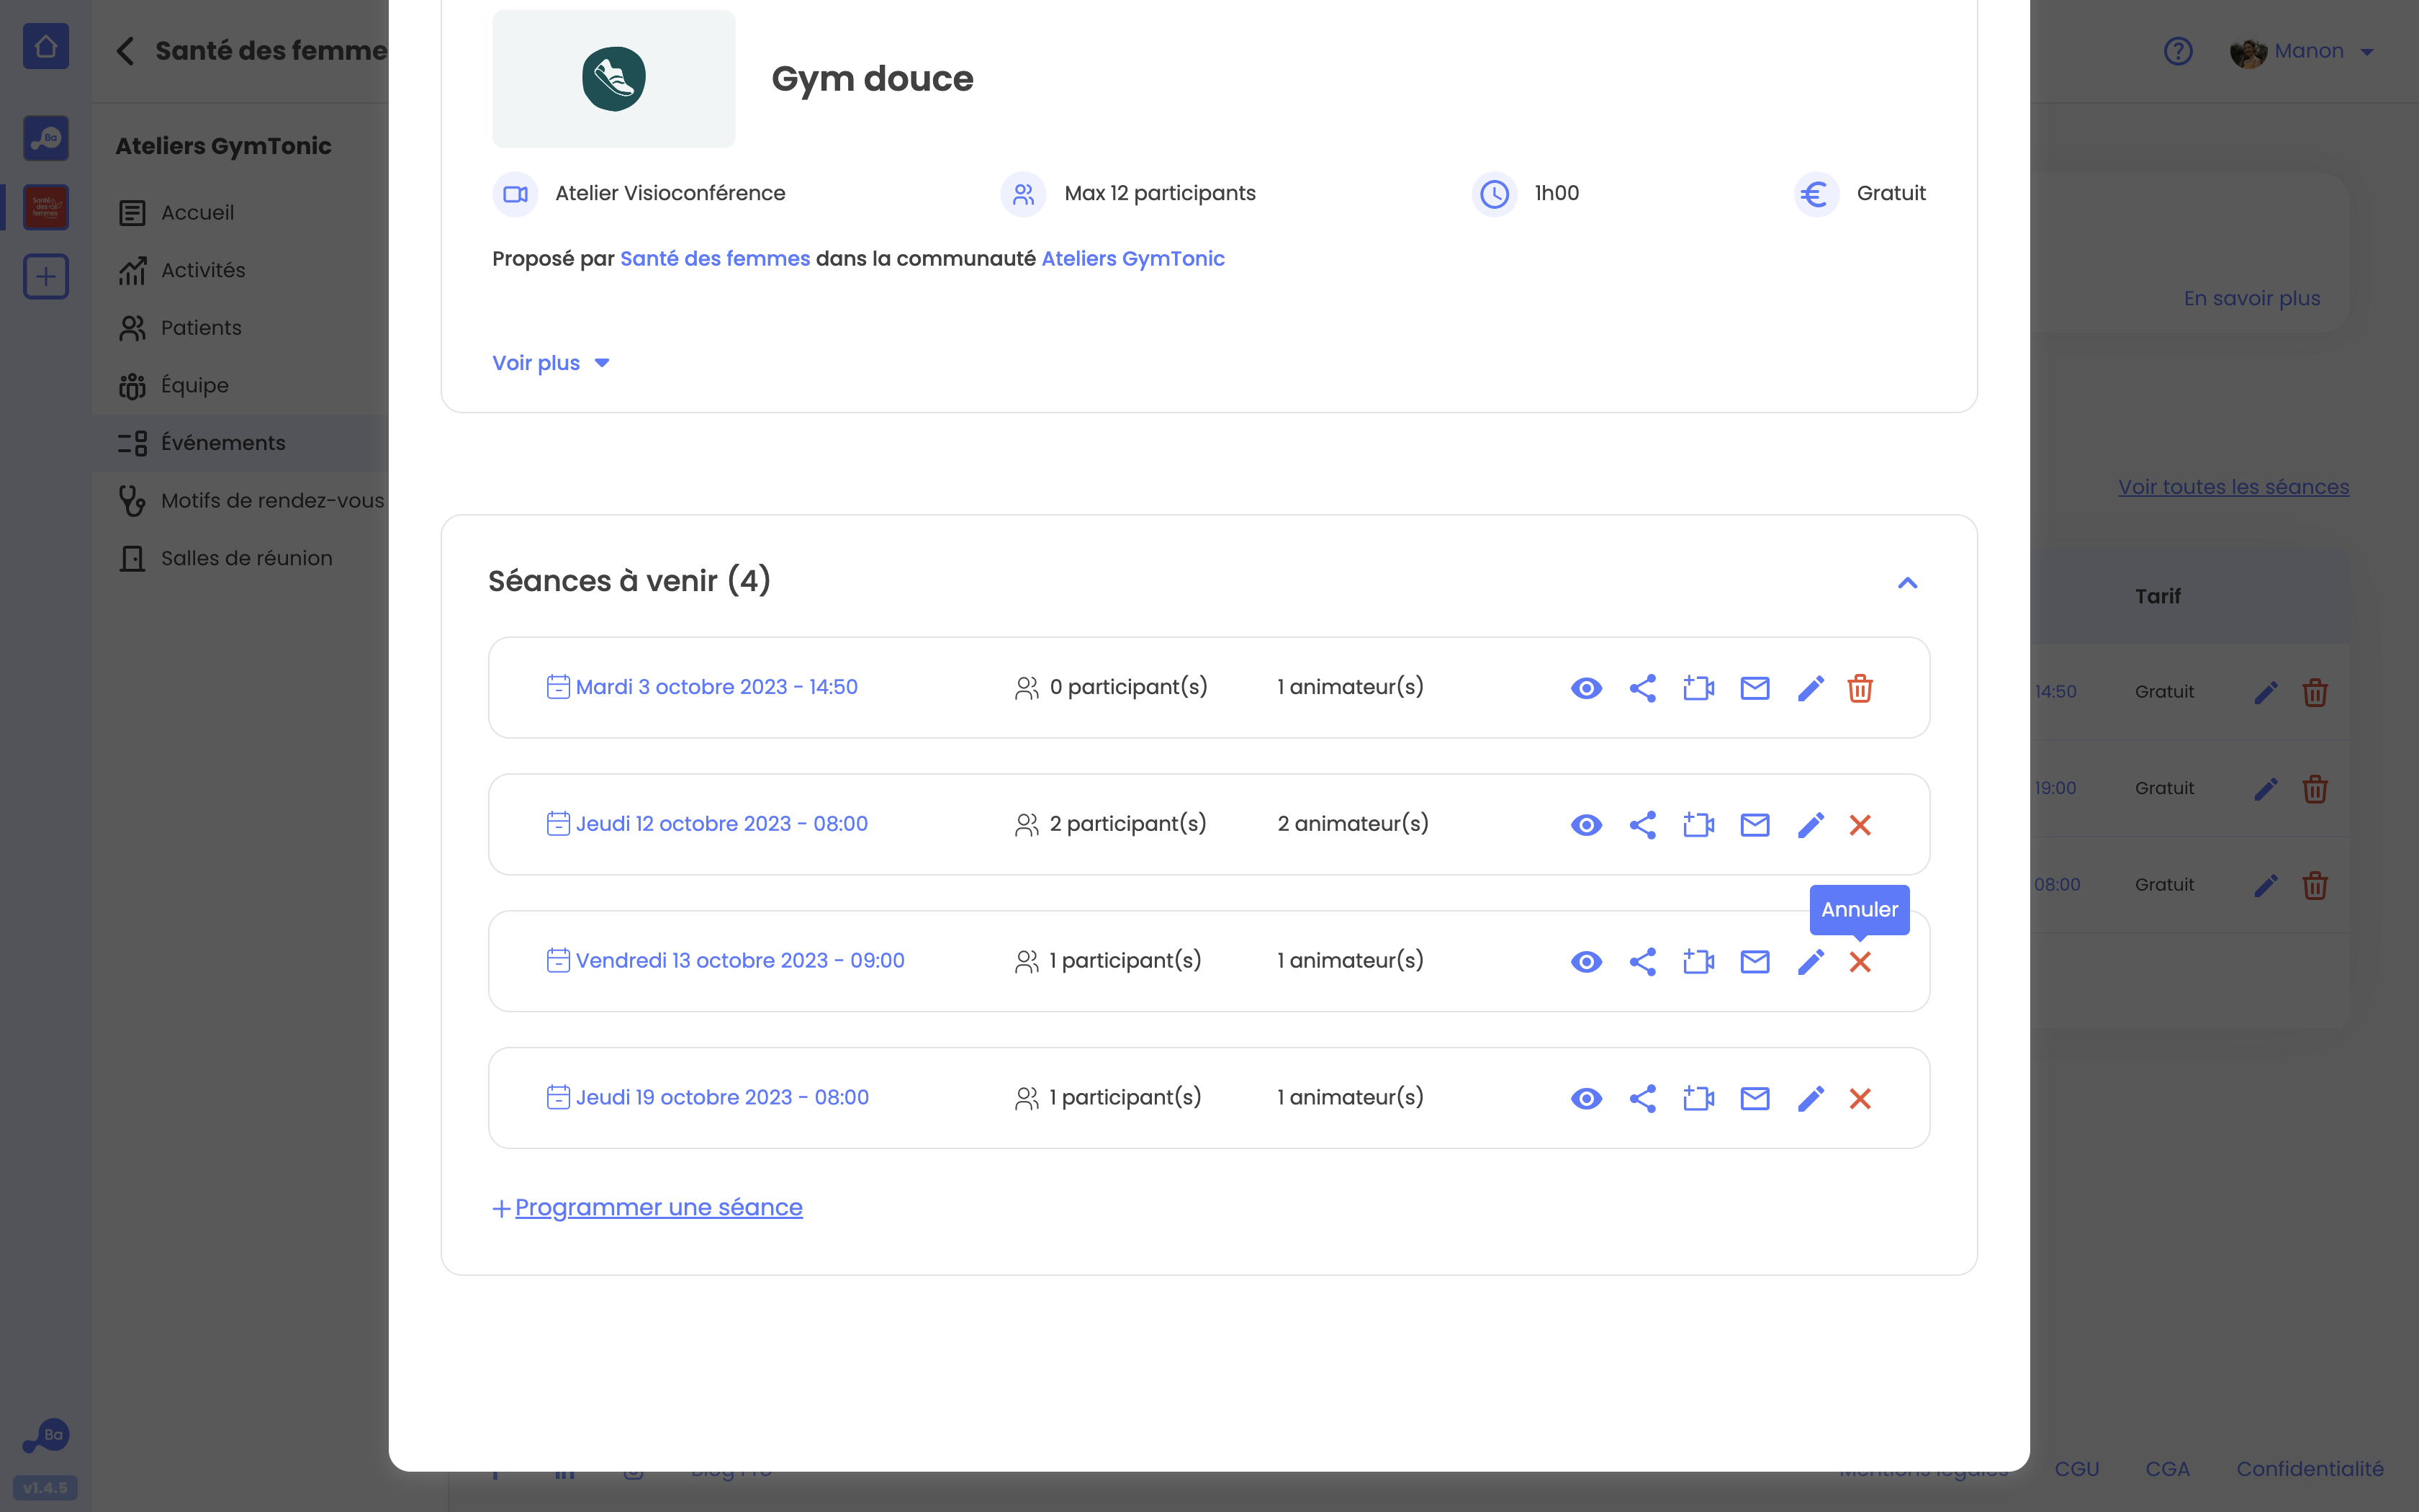Click Voir toutes les séances link

point(2233,487)
